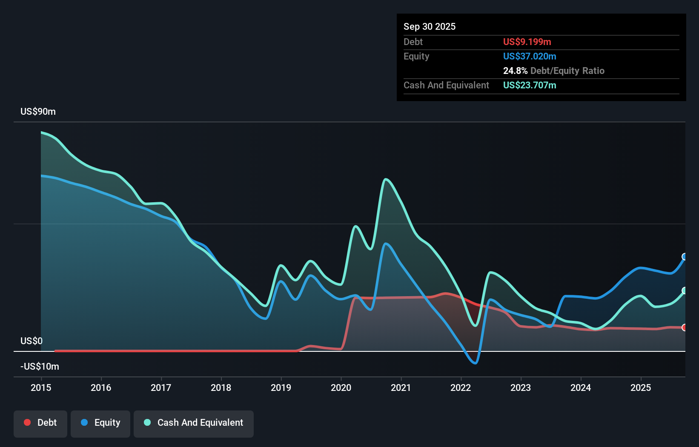Screen dimensions: 699x447
Task: Click the red Debt legend dot
Action: (x=27, y=422)
